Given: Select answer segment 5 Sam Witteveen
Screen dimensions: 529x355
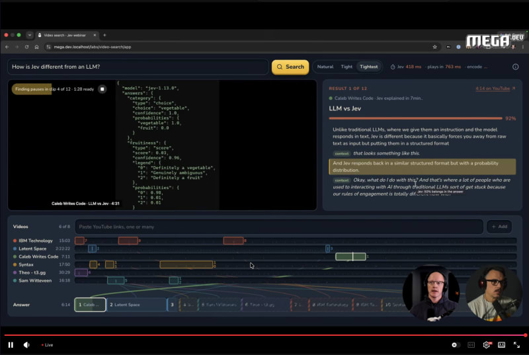Looking at the screenshot, I should tap(220, 305).
